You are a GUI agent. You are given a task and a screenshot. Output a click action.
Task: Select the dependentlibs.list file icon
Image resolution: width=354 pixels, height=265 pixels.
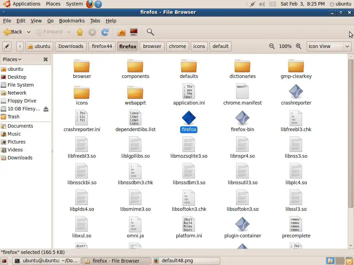135,118
